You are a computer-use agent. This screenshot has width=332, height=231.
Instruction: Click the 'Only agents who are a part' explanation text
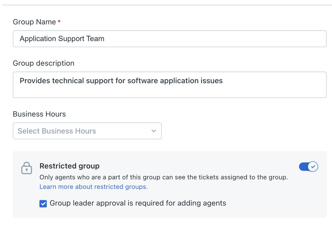point(164,177)
